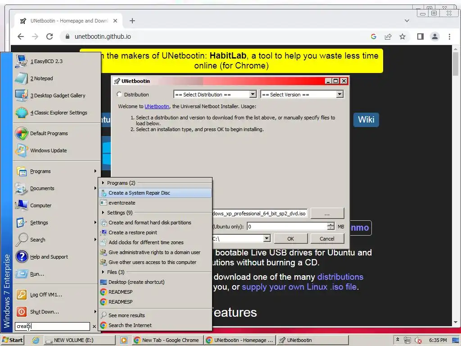Click the network icon in system tray

coord(407,340)
